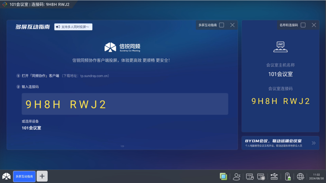326x183 pixels.
Task: Check the remote control battery icon
Action: 288,177
